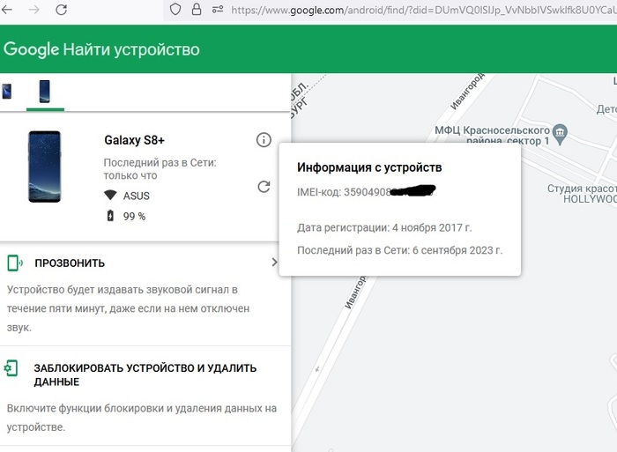The height and width of the screenshot is (452, 617).
Task: Click the lock-and-erase phone gear icon
Action: pos(11,368)
